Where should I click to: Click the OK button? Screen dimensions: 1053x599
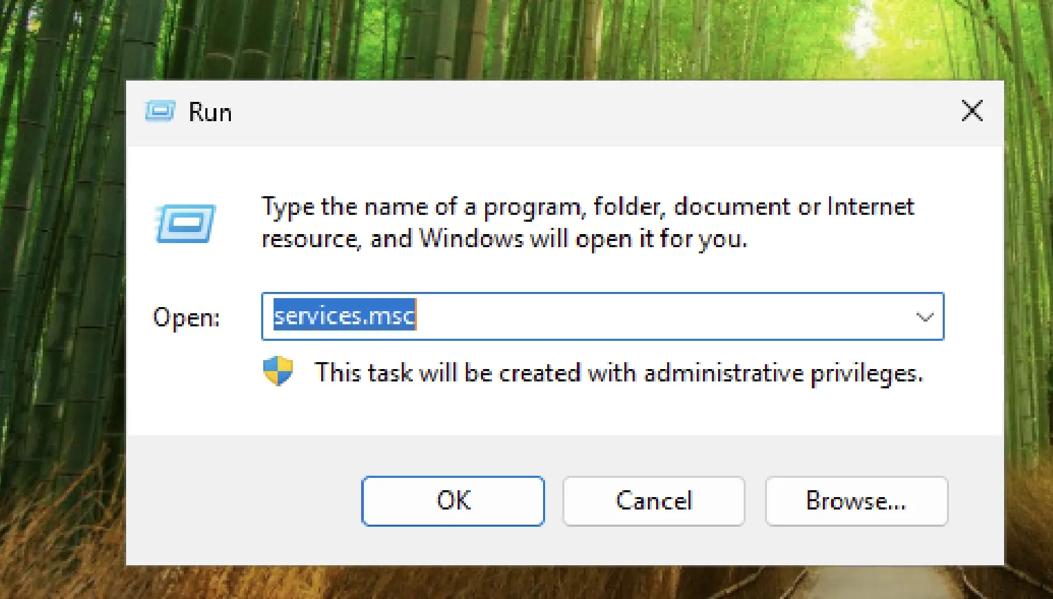pyautogui.click(x=453, y=501)
